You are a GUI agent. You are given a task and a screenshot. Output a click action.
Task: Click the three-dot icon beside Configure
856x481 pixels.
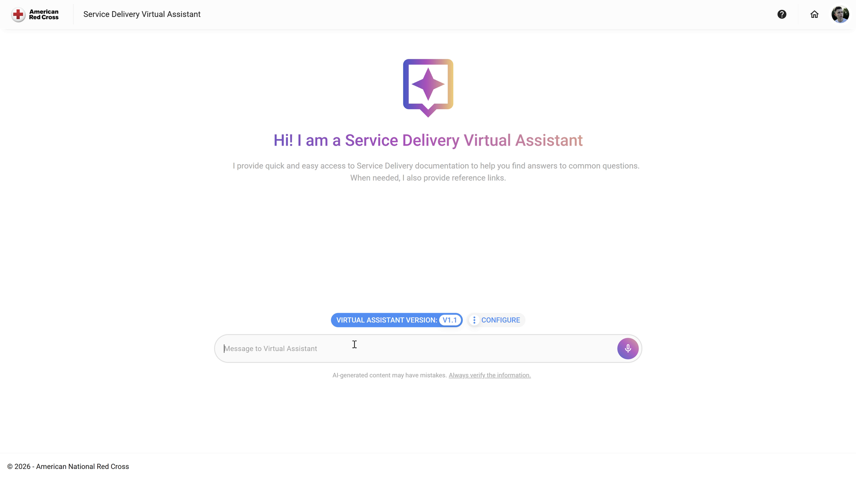tap(474, 320)
